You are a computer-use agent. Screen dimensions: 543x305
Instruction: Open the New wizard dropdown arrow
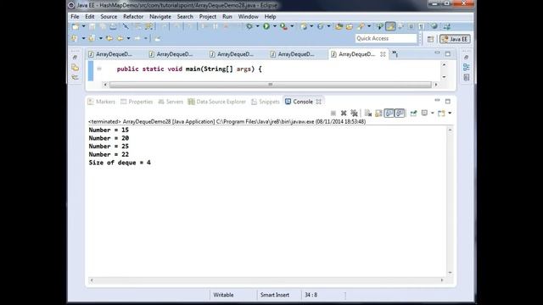(83, 26)
